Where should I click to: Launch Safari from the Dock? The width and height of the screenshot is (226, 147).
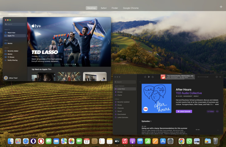point(26,141)
